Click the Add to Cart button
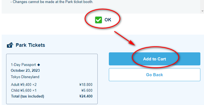204x105 pixels. click(154, 59)
